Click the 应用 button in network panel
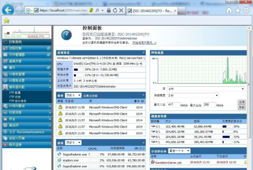253x170 pixels. (x=242, y=101)
